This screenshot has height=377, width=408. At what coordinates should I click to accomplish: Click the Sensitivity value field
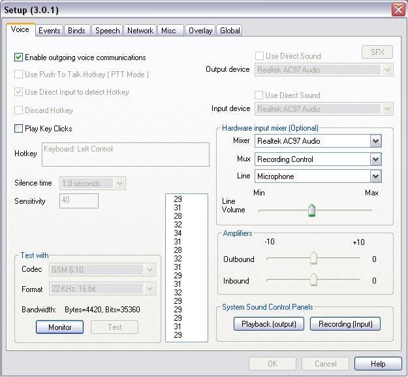tap(79, 201)
